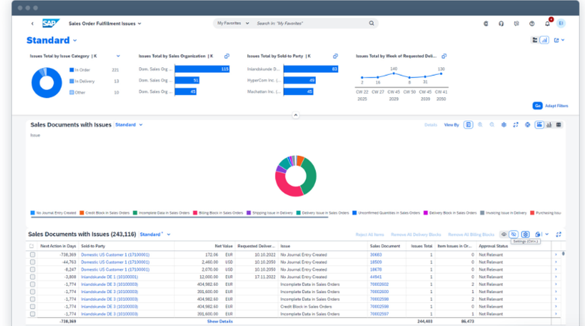Click the search magnifier icon
This screenshot has width=585, height=326.
pyautogui.click(x=371, y=23)
